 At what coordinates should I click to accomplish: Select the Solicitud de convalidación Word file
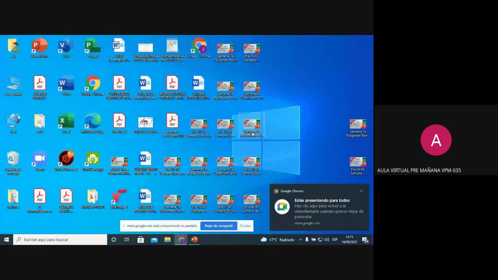146,87
